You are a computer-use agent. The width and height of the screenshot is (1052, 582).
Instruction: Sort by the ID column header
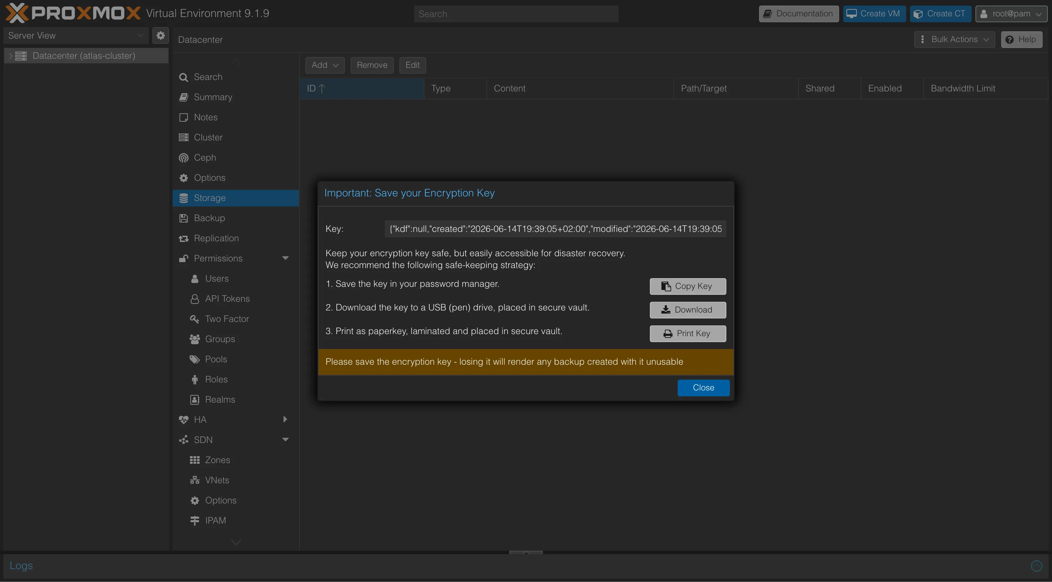[x=362, y=89]
